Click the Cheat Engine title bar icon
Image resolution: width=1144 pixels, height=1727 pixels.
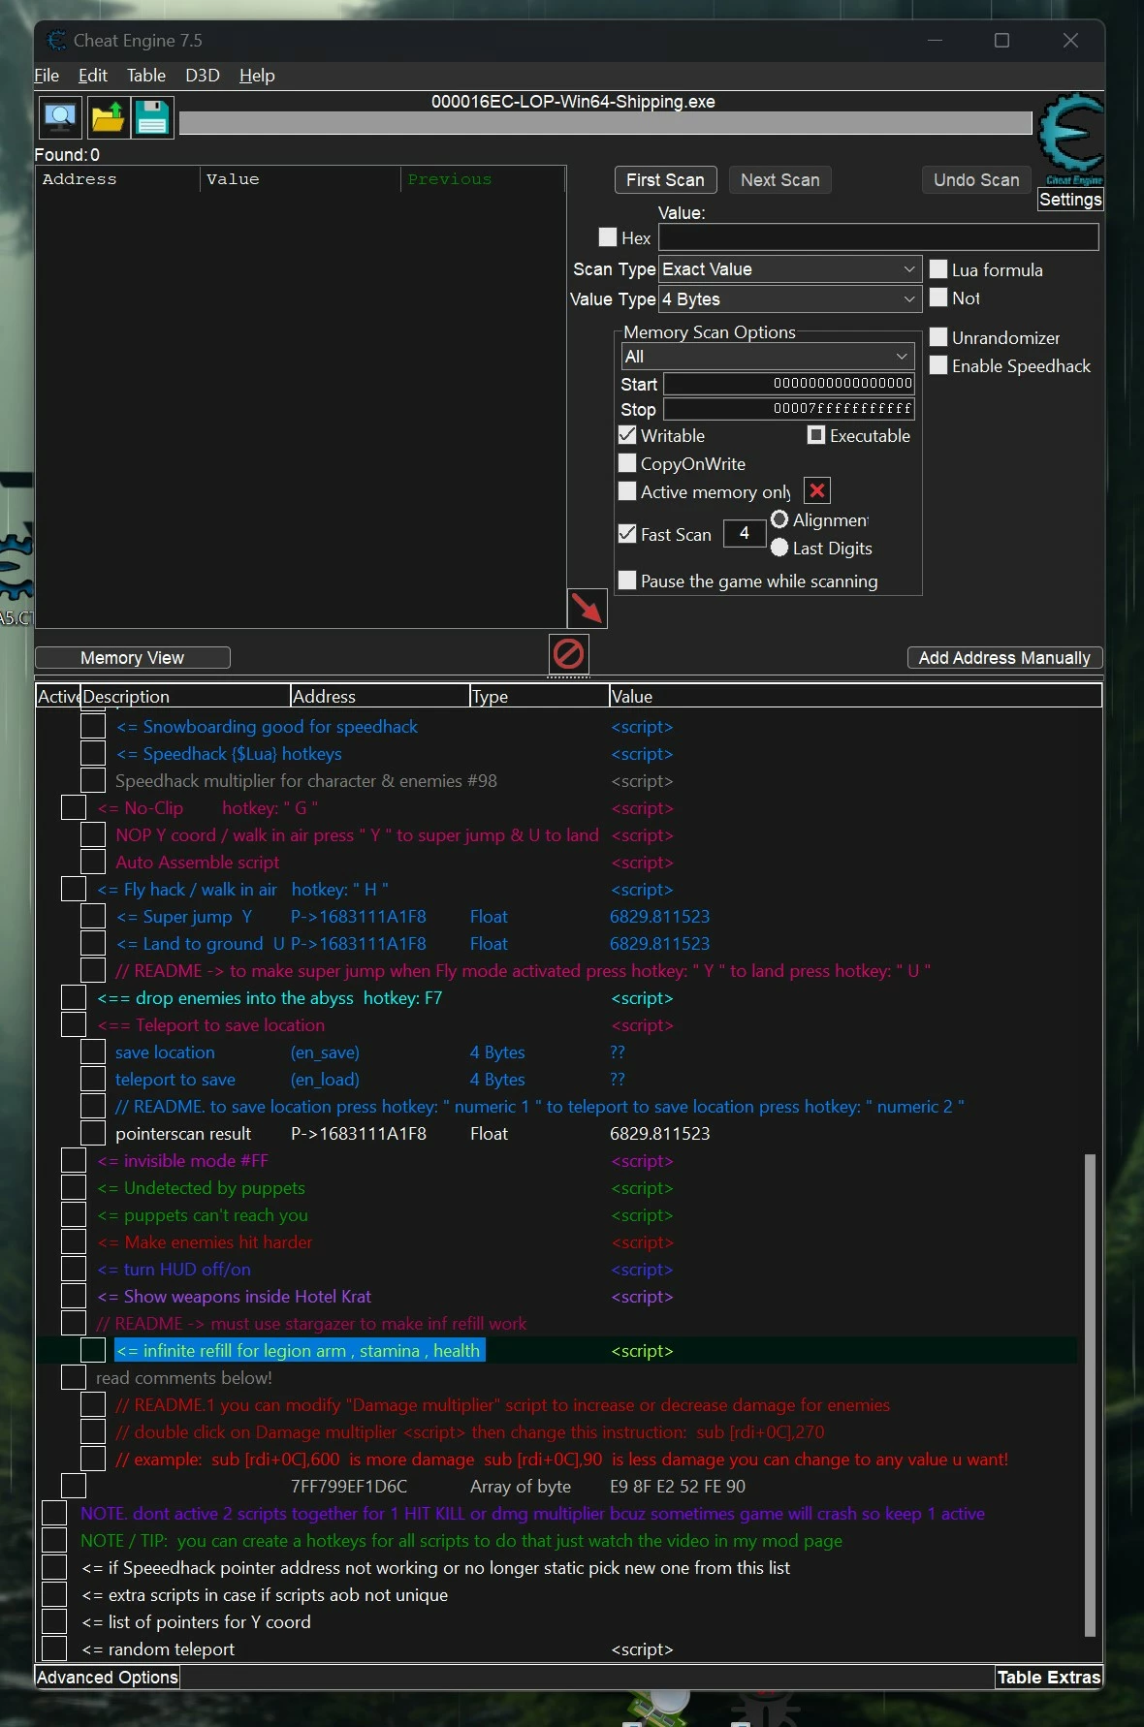tap(57, 40)
